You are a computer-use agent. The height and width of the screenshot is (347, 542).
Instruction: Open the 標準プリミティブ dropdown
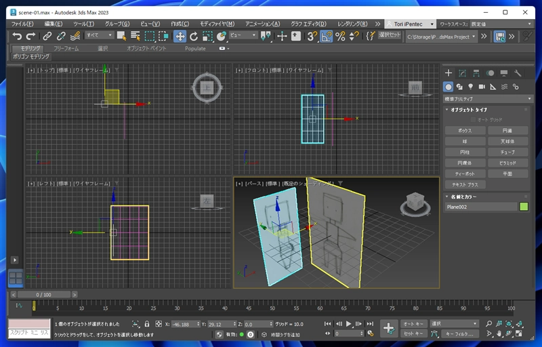coord(487,99)
